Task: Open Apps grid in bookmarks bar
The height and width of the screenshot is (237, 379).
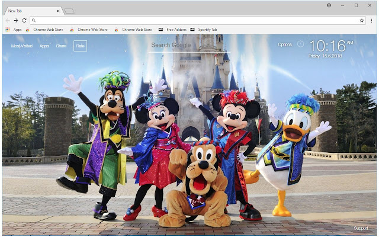Action: pyautogui.click(x=14, y=30)
